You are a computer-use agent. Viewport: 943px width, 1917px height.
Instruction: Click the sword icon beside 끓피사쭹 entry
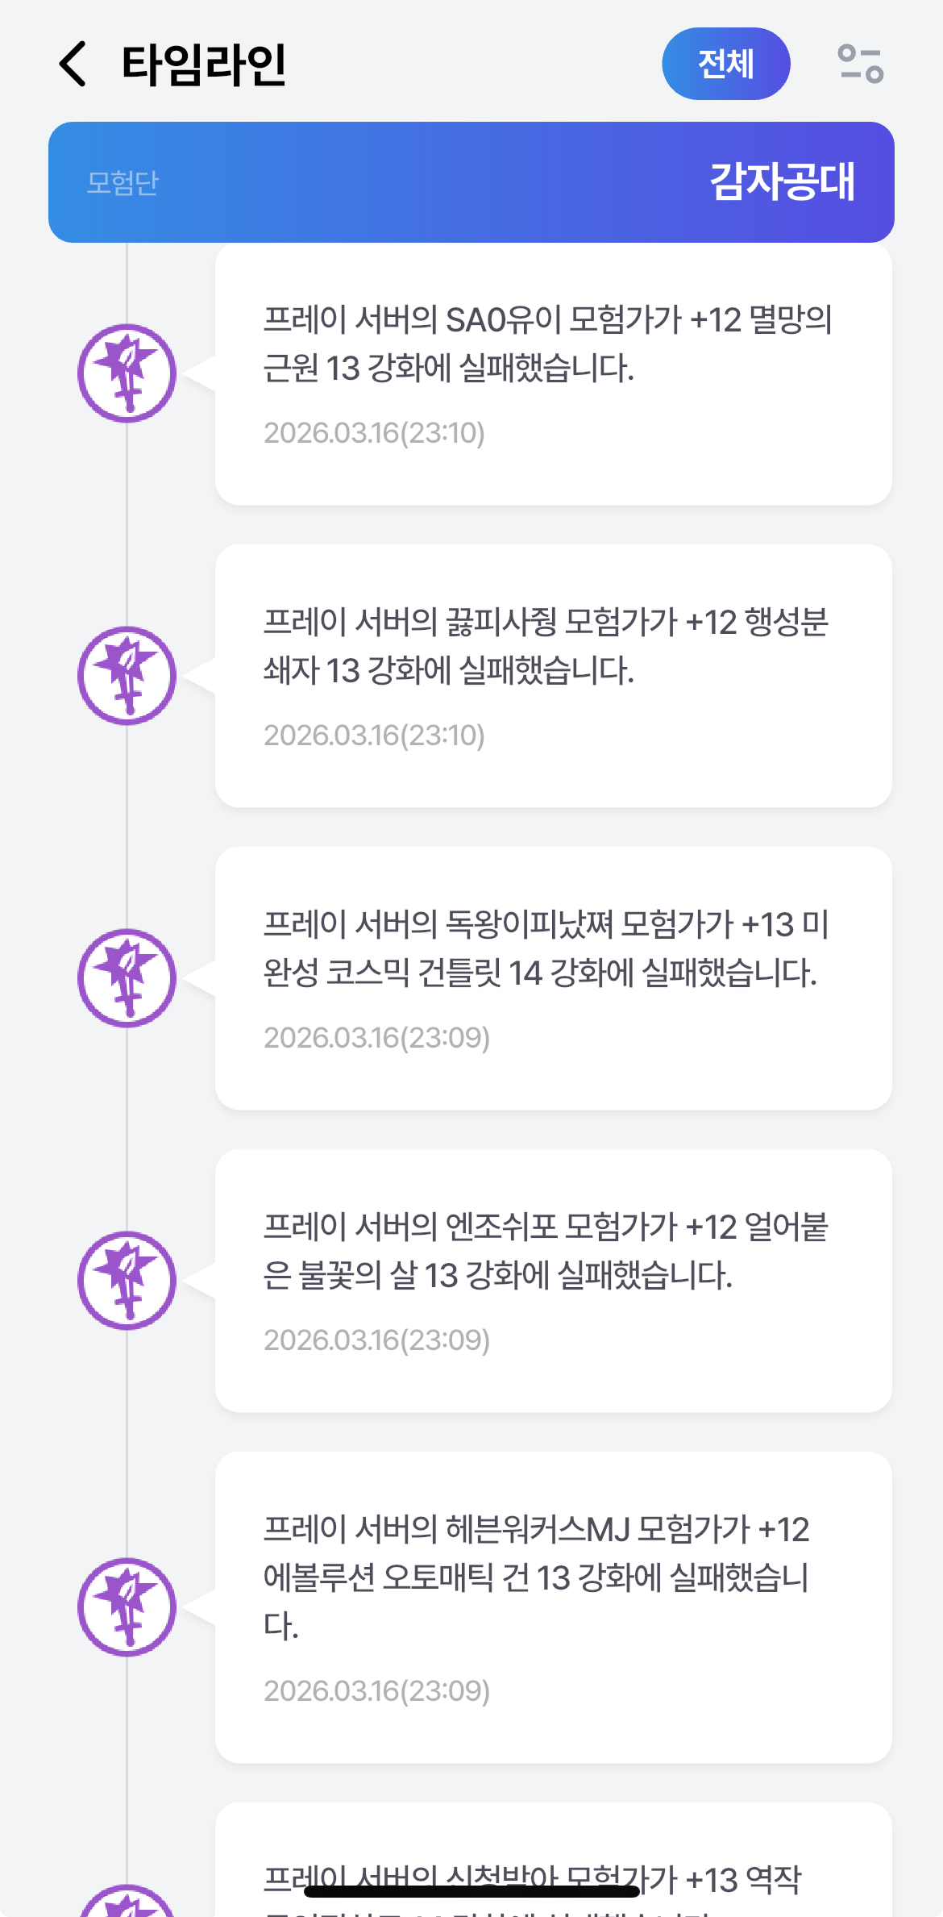(127, 676)
